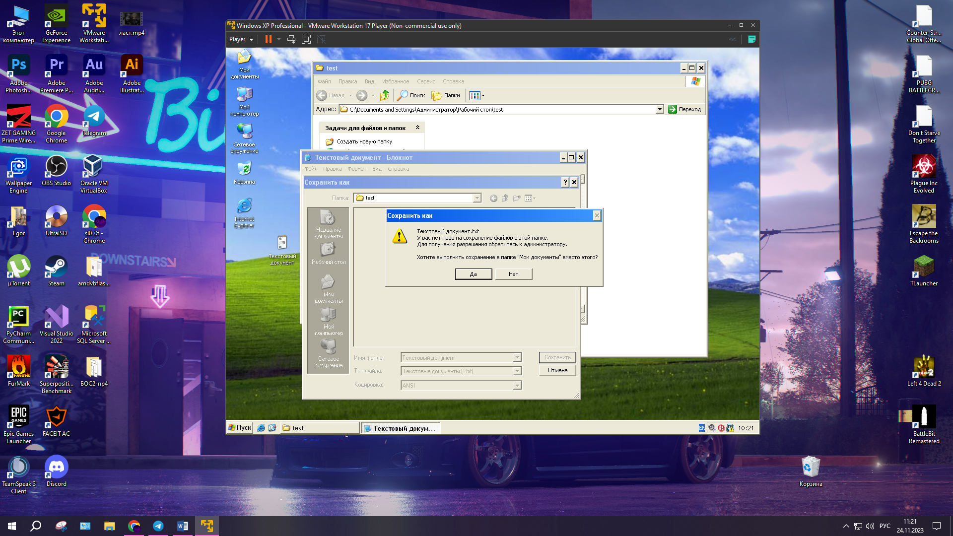This screenshot has height=536, width=953.
Task: Open Discord shortcut on host desktop
Action: pos(56,471)
